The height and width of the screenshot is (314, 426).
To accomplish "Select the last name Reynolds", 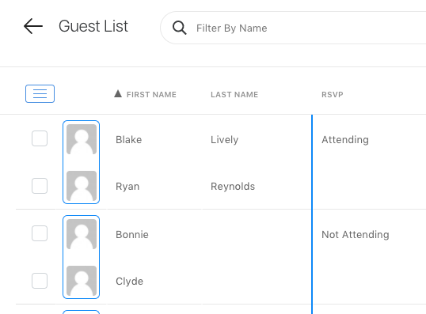I will (233, 187).
